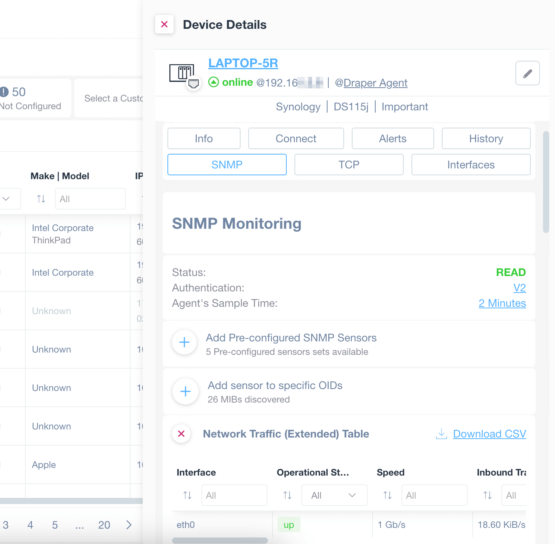Click plus to add sensor to specific OIDs

click(186, 391)
